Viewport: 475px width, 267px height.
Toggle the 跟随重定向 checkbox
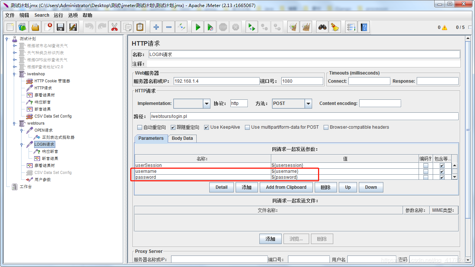click(173, 127)
